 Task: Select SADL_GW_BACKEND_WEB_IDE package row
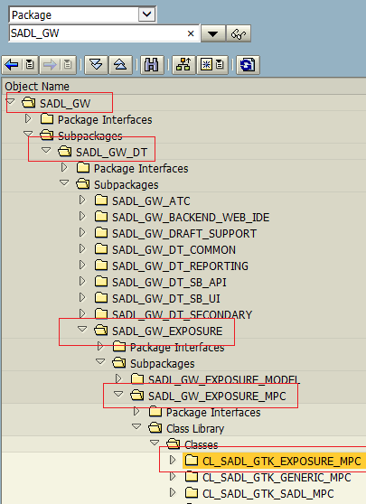click(191, 218)
